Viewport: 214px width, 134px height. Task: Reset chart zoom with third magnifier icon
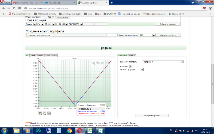[x=49, y=113]
